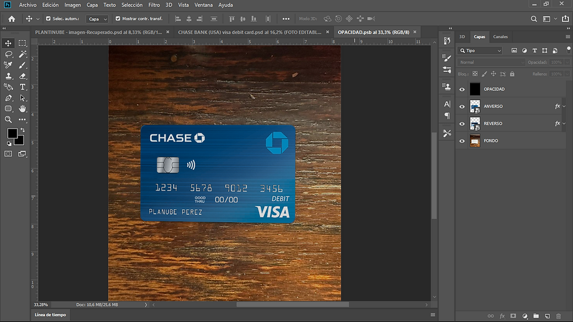Open the Opacidad value dropdown arrow
573x322 pixels.
567,62
